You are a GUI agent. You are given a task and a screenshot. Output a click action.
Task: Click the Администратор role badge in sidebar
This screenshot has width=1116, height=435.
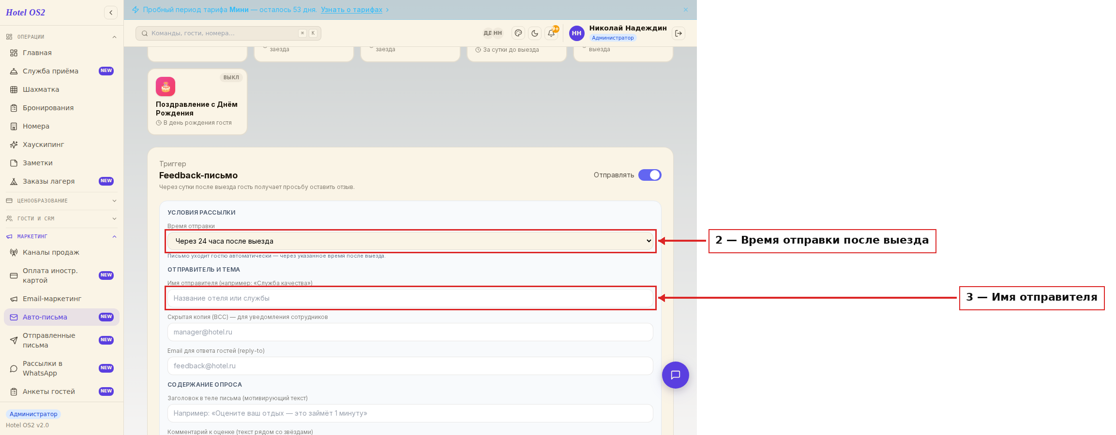click(33, 414)
